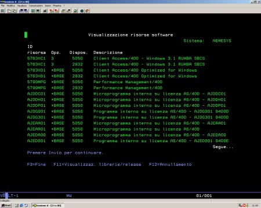Open the Finestra menu
261x208 pixels.
(57, 6)
